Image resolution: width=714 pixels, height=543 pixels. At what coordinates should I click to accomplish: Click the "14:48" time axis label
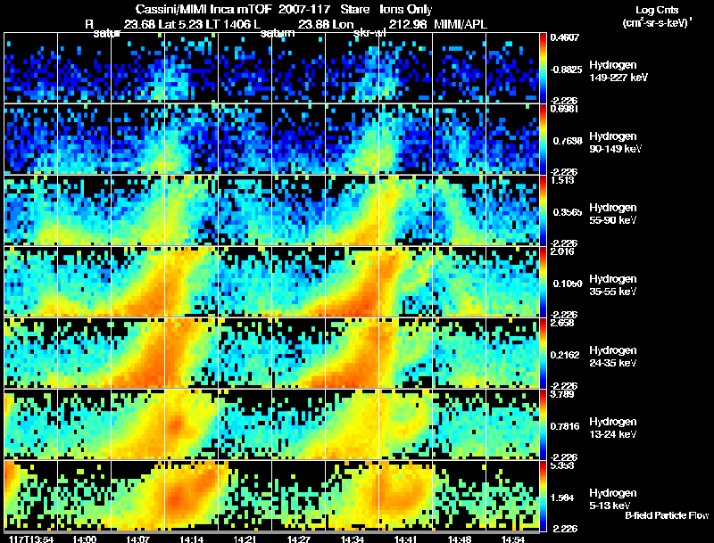click(x=460, y=539)
